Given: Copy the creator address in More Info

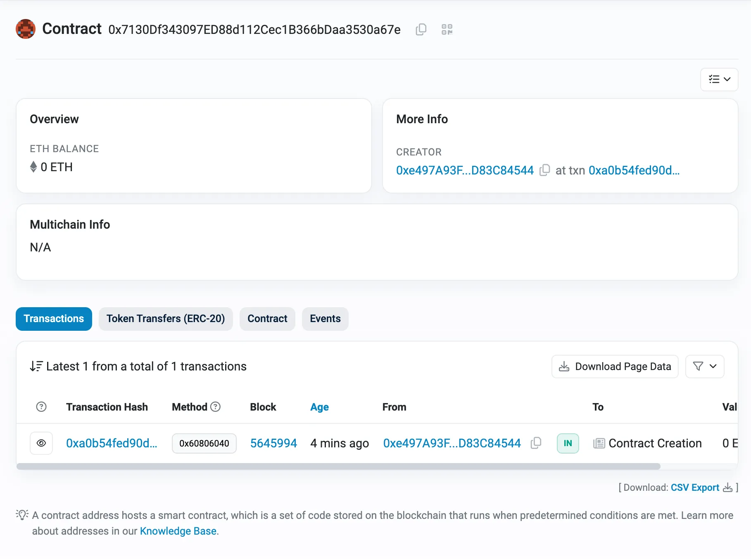Looking at the screenshot, I should 545,170.
